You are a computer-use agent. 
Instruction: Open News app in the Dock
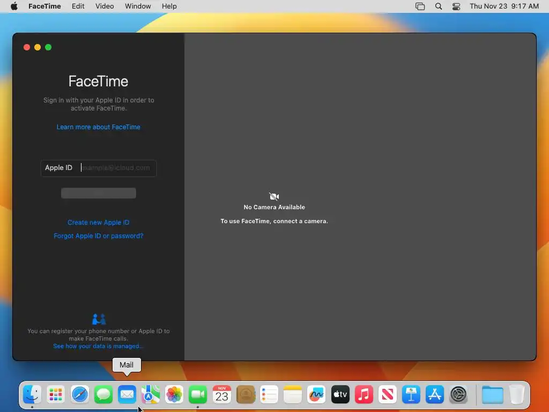[387, 395]
